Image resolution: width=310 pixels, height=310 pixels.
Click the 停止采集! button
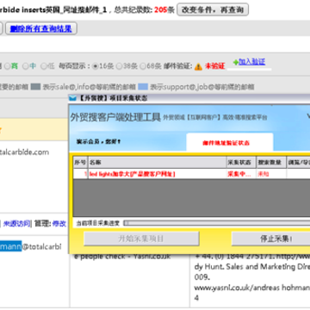(271, 239)
